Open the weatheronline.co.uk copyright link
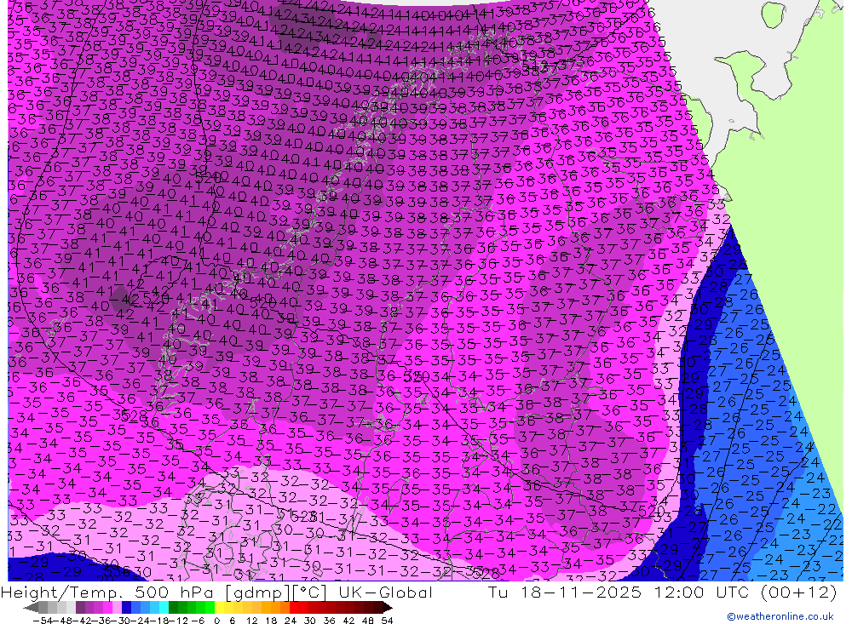The height and width of the screenshot is (624, 852). click(780, 616)
